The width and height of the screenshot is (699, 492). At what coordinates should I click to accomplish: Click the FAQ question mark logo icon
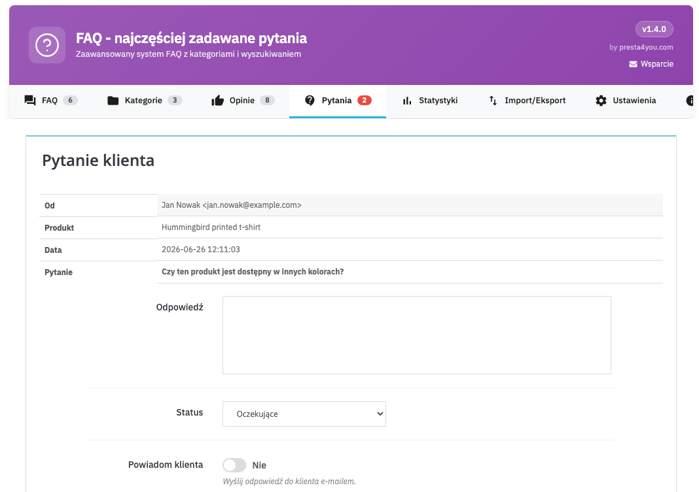[x=47, y=45]
